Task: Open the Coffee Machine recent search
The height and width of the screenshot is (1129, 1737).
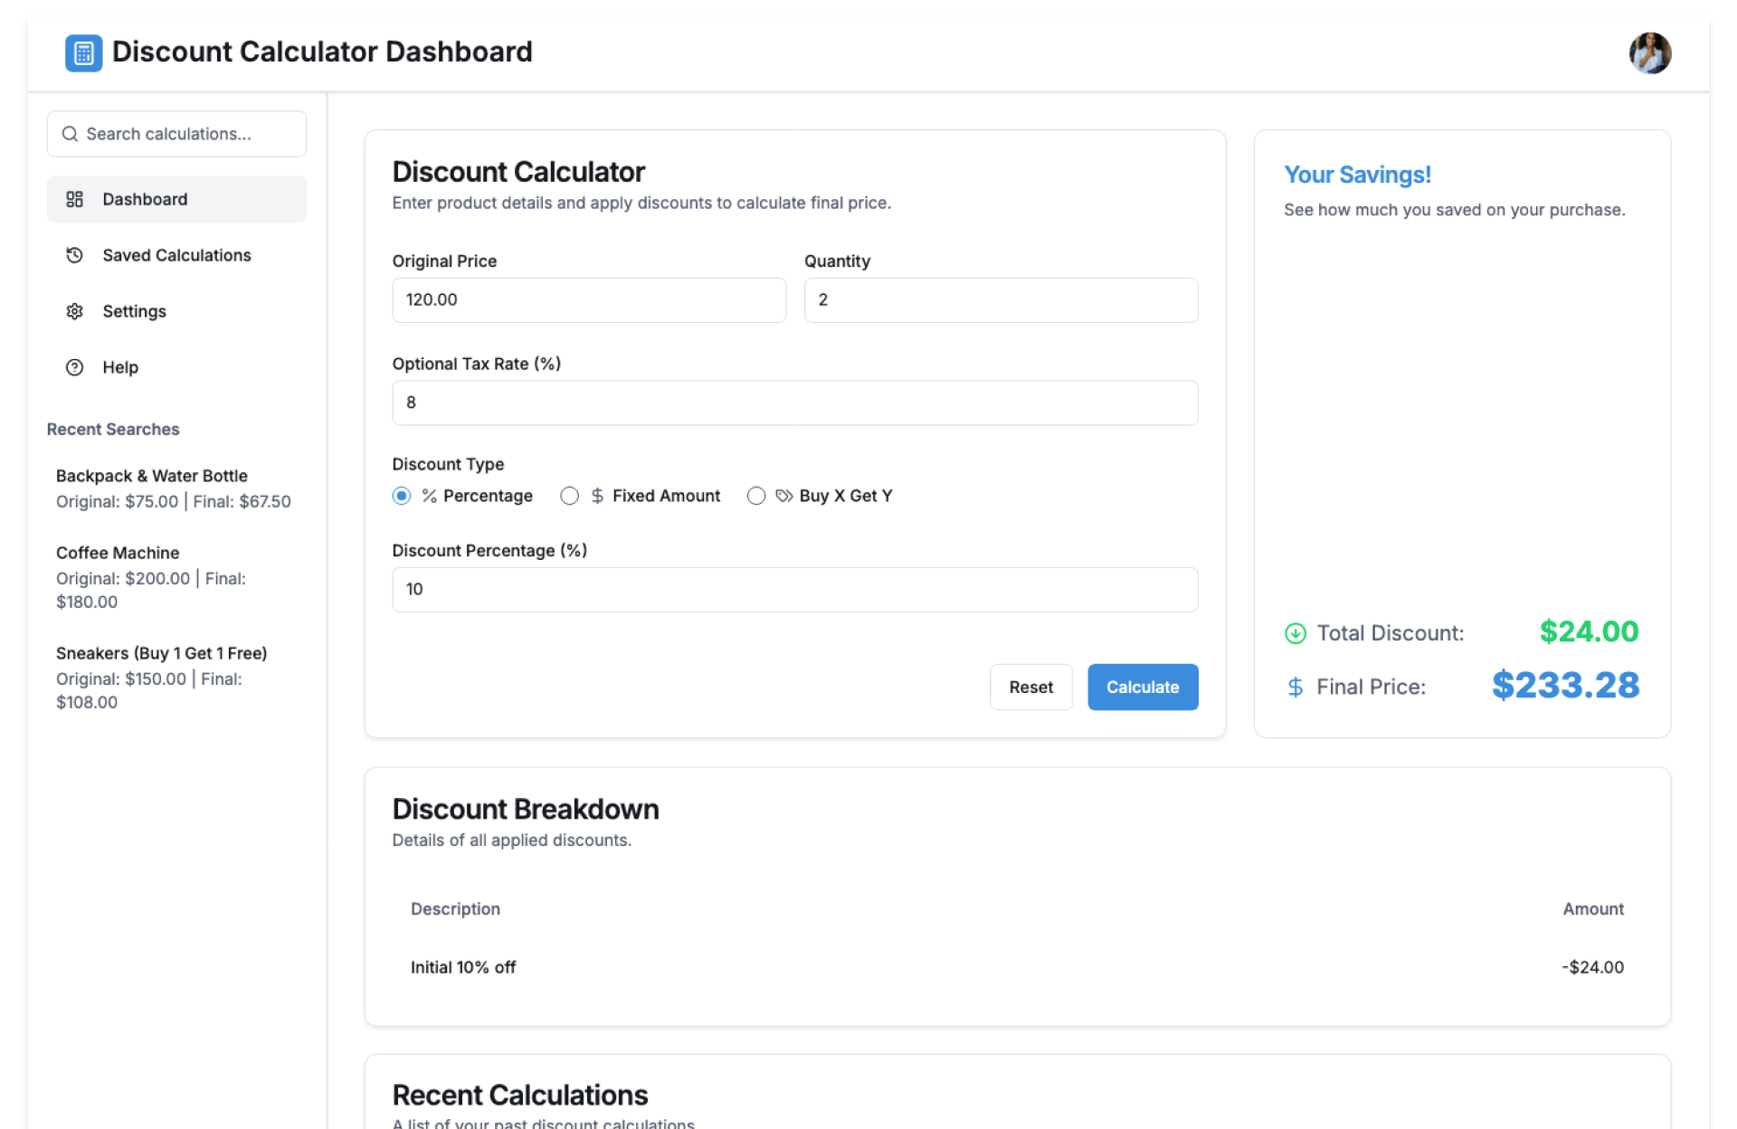Action: [x=118, y=553]
